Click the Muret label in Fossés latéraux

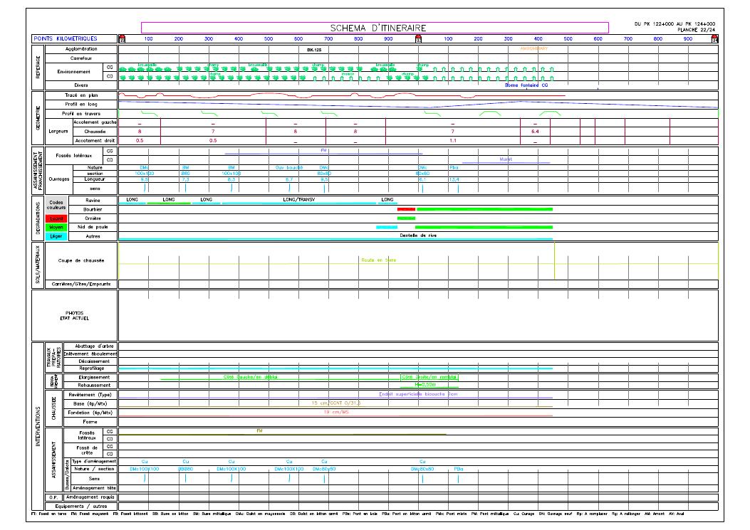click(x=506, y=159)
